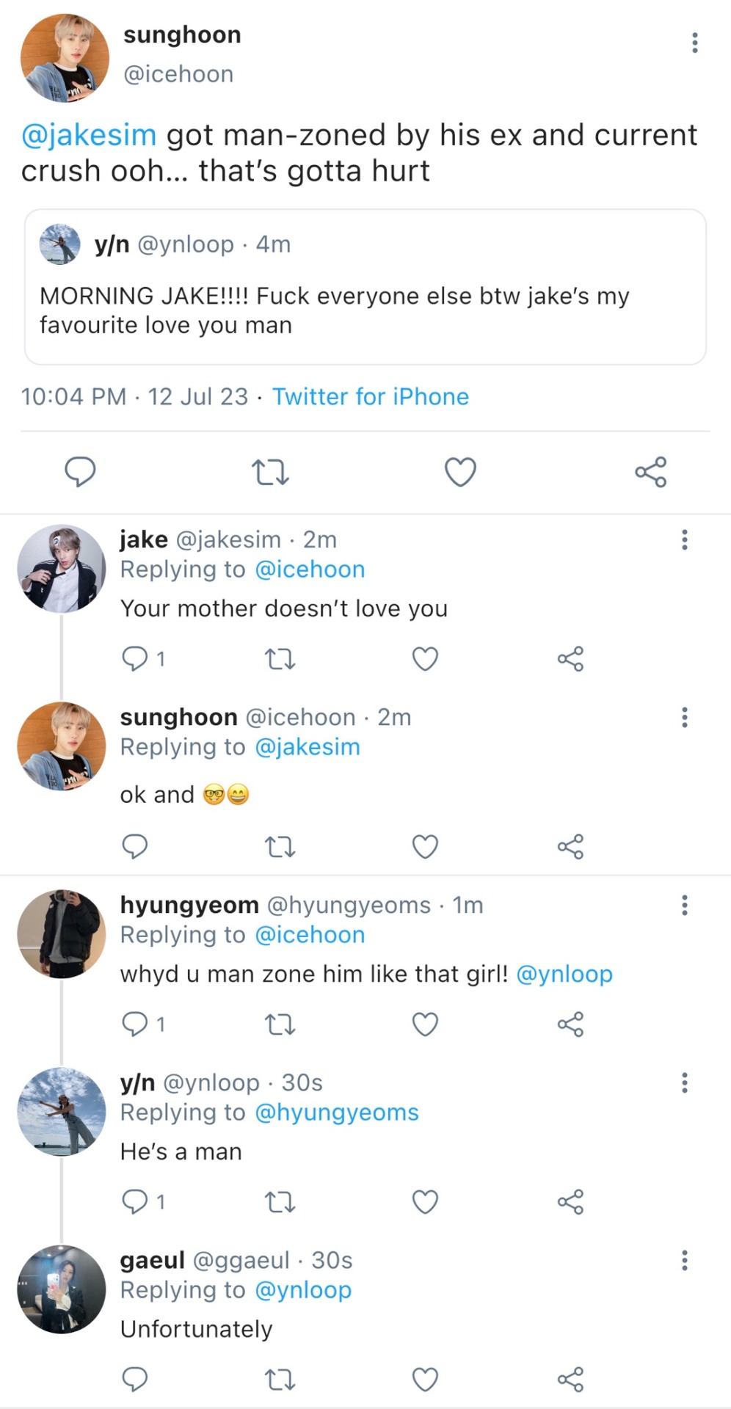The width and height of the screenshot is (731, 1409).
Task: Open more options for sunghoon's main tweet
Action: tap(694, 43)
